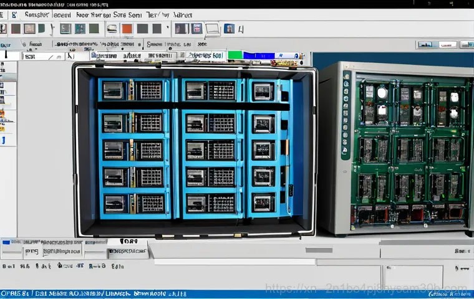Click the dark brown square toolbar icon

tap(16, 29)
